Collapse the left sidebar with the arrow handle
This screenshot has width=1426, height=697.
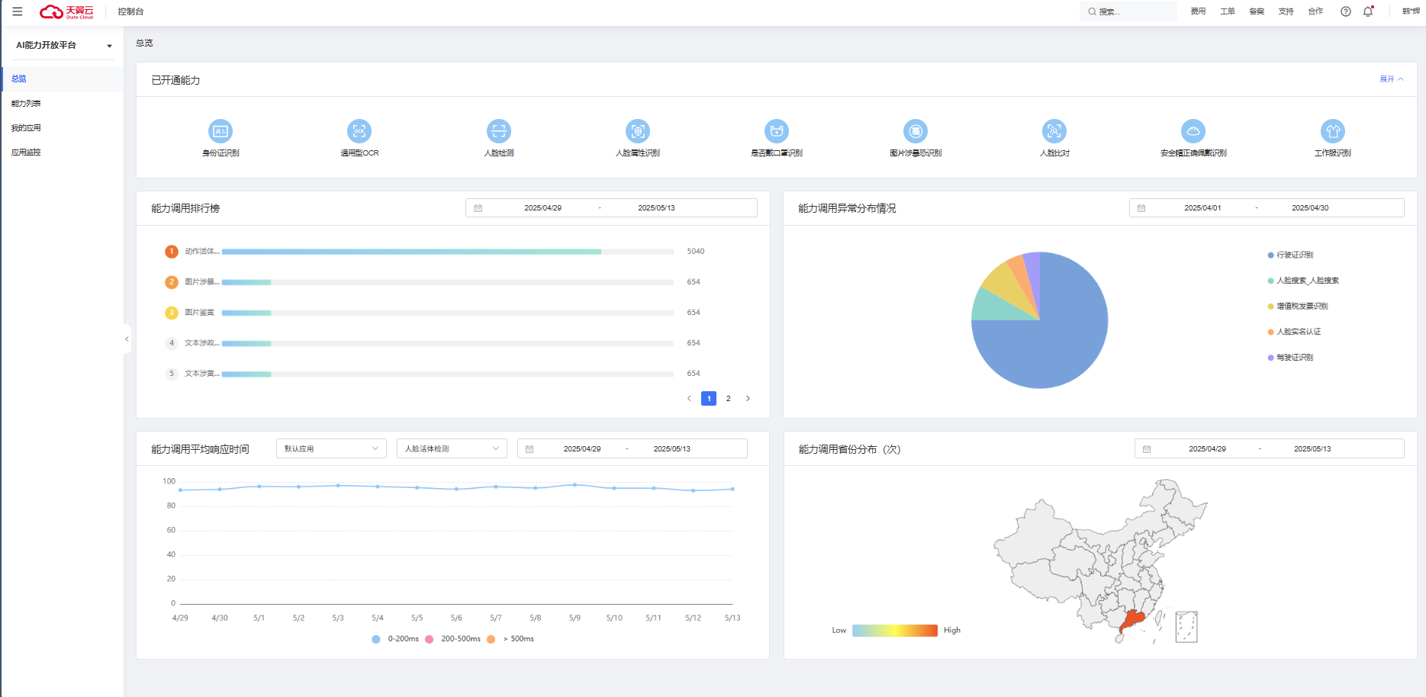[127, 339]
